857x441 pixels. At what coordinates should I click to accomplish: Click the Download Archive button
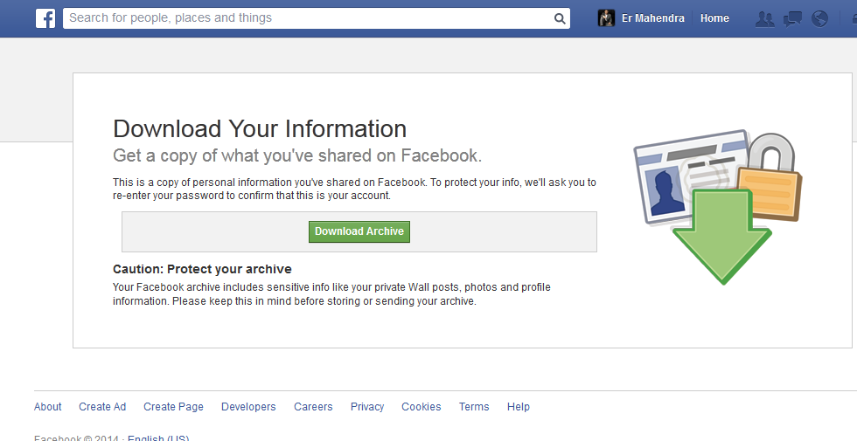[x=359, y=231]
